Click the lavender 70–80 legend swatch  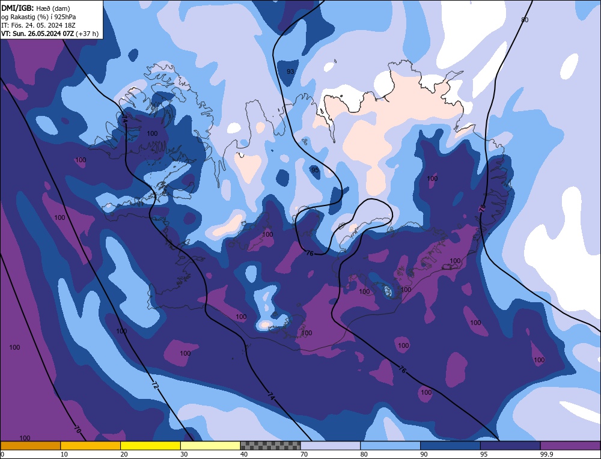click(331, 445)
